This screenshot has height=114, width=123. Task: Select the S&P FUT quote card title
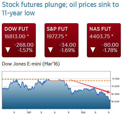[57, 29]
